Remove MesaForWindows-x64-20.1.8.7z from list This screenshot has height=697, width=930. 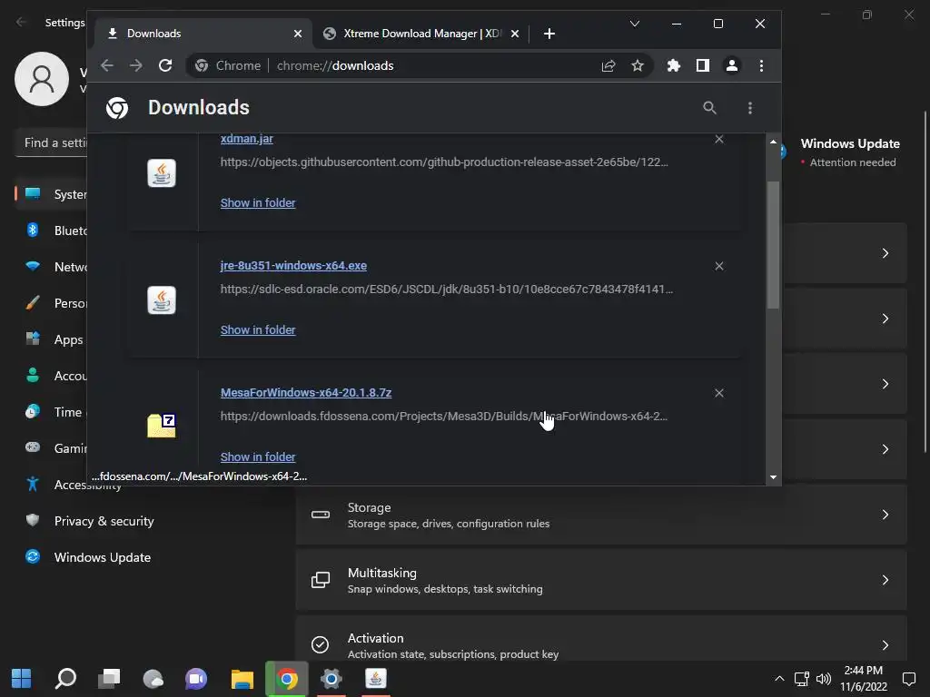click(x=719, y=393)
